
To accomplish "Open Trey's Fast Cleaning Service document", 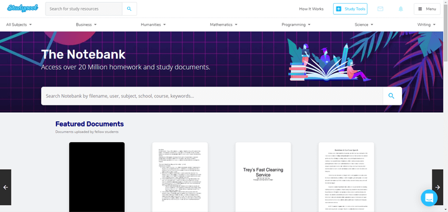I will click(x=263, y=177).
